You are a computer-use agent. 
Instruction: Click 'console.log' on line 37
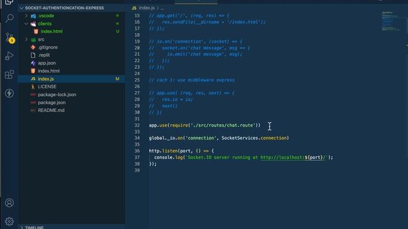coord(168,157)
